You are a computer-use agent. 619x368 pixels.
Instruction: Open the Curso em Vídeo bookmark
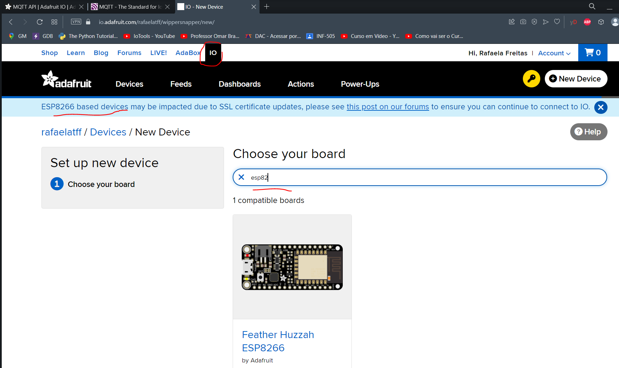click(370, 36)
